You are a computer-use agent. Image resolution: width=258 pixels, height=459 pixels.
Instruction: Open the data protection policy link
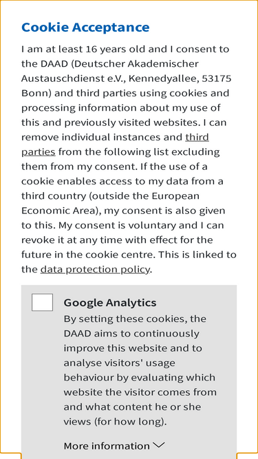(95, 269)
